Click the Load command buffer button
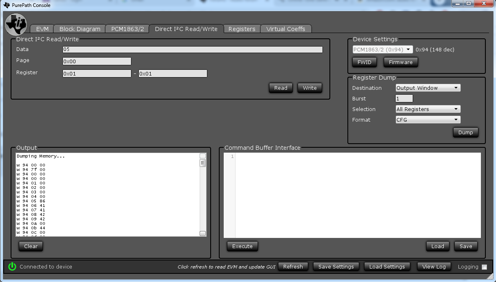The image size is (496, 282). click(x=438, y=246)
